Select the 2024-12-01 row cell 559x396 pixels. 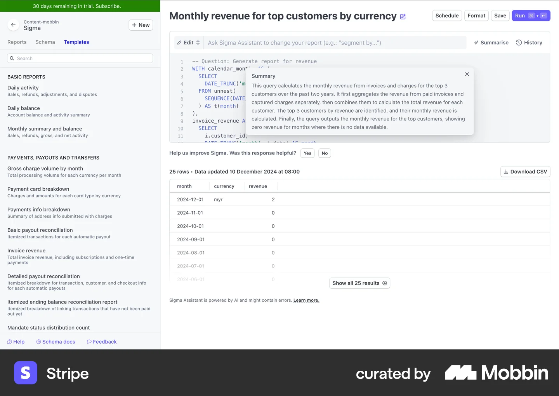(190, 200)
